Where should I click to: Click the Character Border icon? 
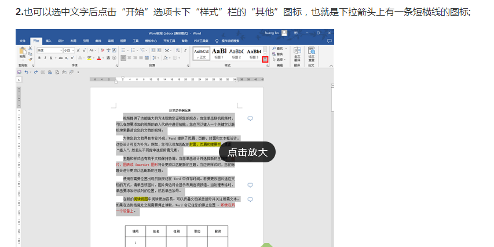coord(114,50)
